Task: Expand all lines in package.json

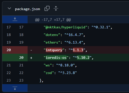Action: tap(56, 8)
